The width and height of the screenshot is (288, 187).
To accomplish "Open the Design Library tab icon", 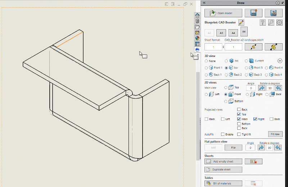I will pos(197,21).
